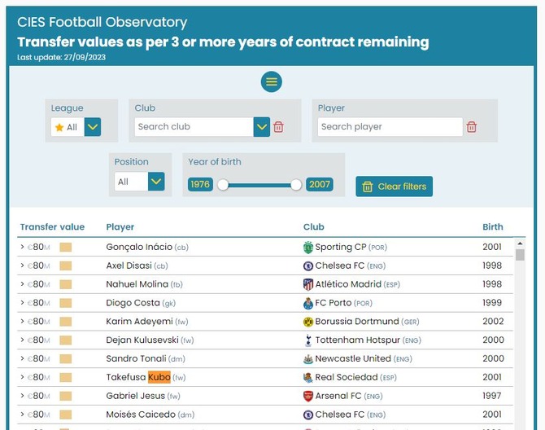Image resolution: width=545 pixels, height=430 pixels.
Task: Expand the Diogo Costa row chevron
Action: (22, 303)
